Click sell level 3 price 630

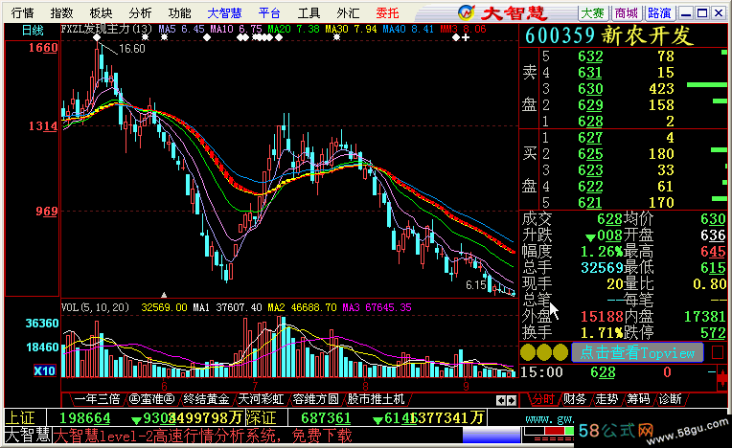590,89
